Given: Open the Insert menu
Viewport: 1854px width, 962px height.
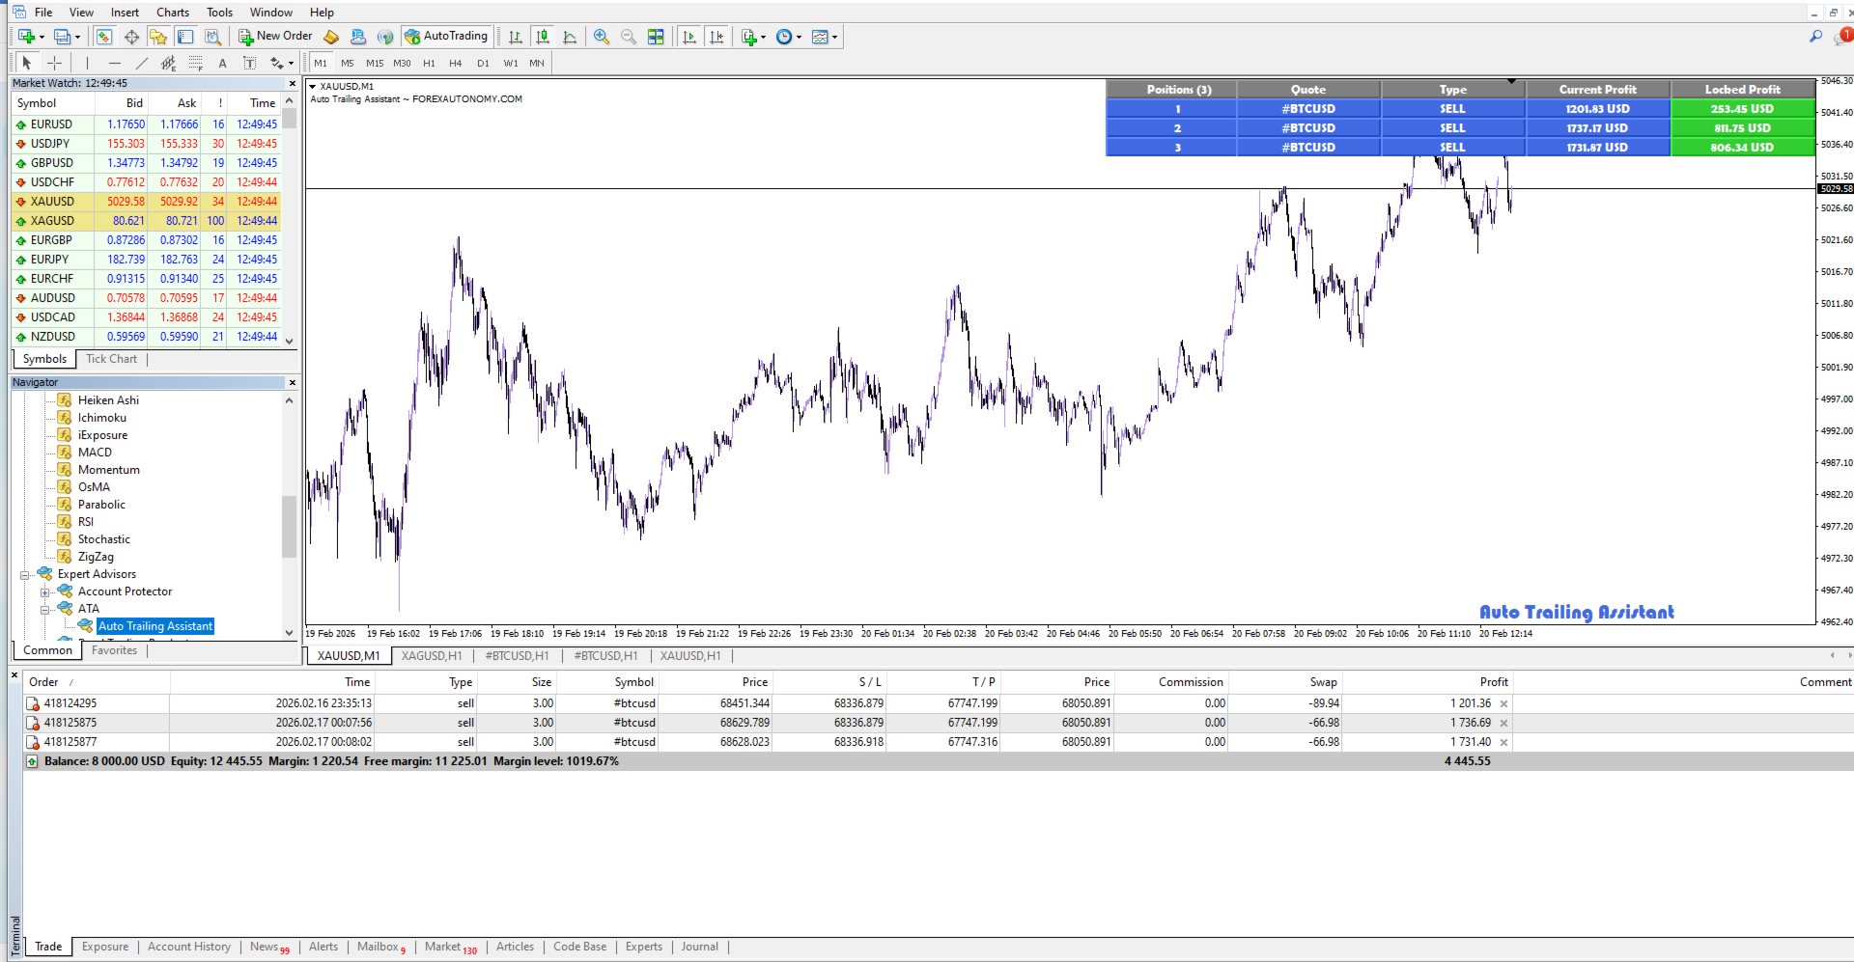Looking at the screenshot, I should (125, 13).
